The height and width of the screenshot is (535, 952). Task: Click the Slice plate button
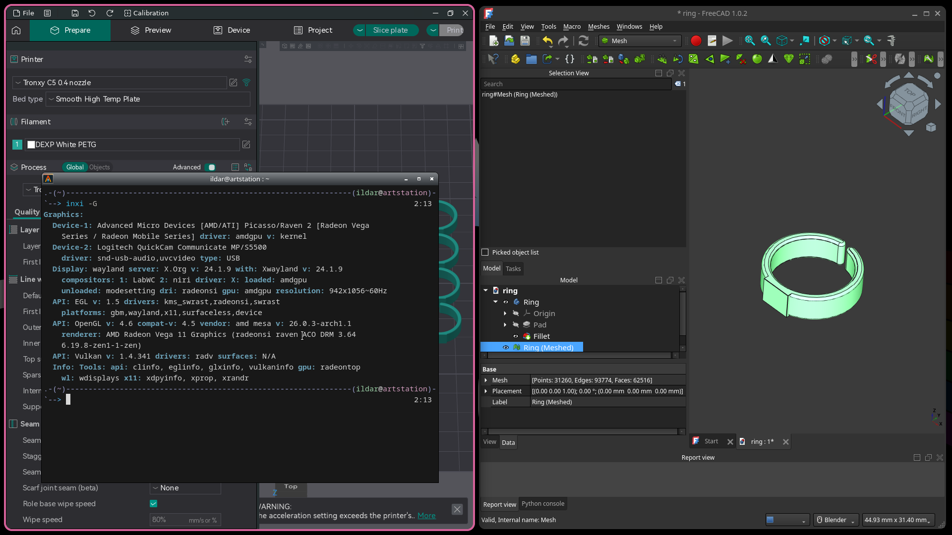[x=390, y=30]
